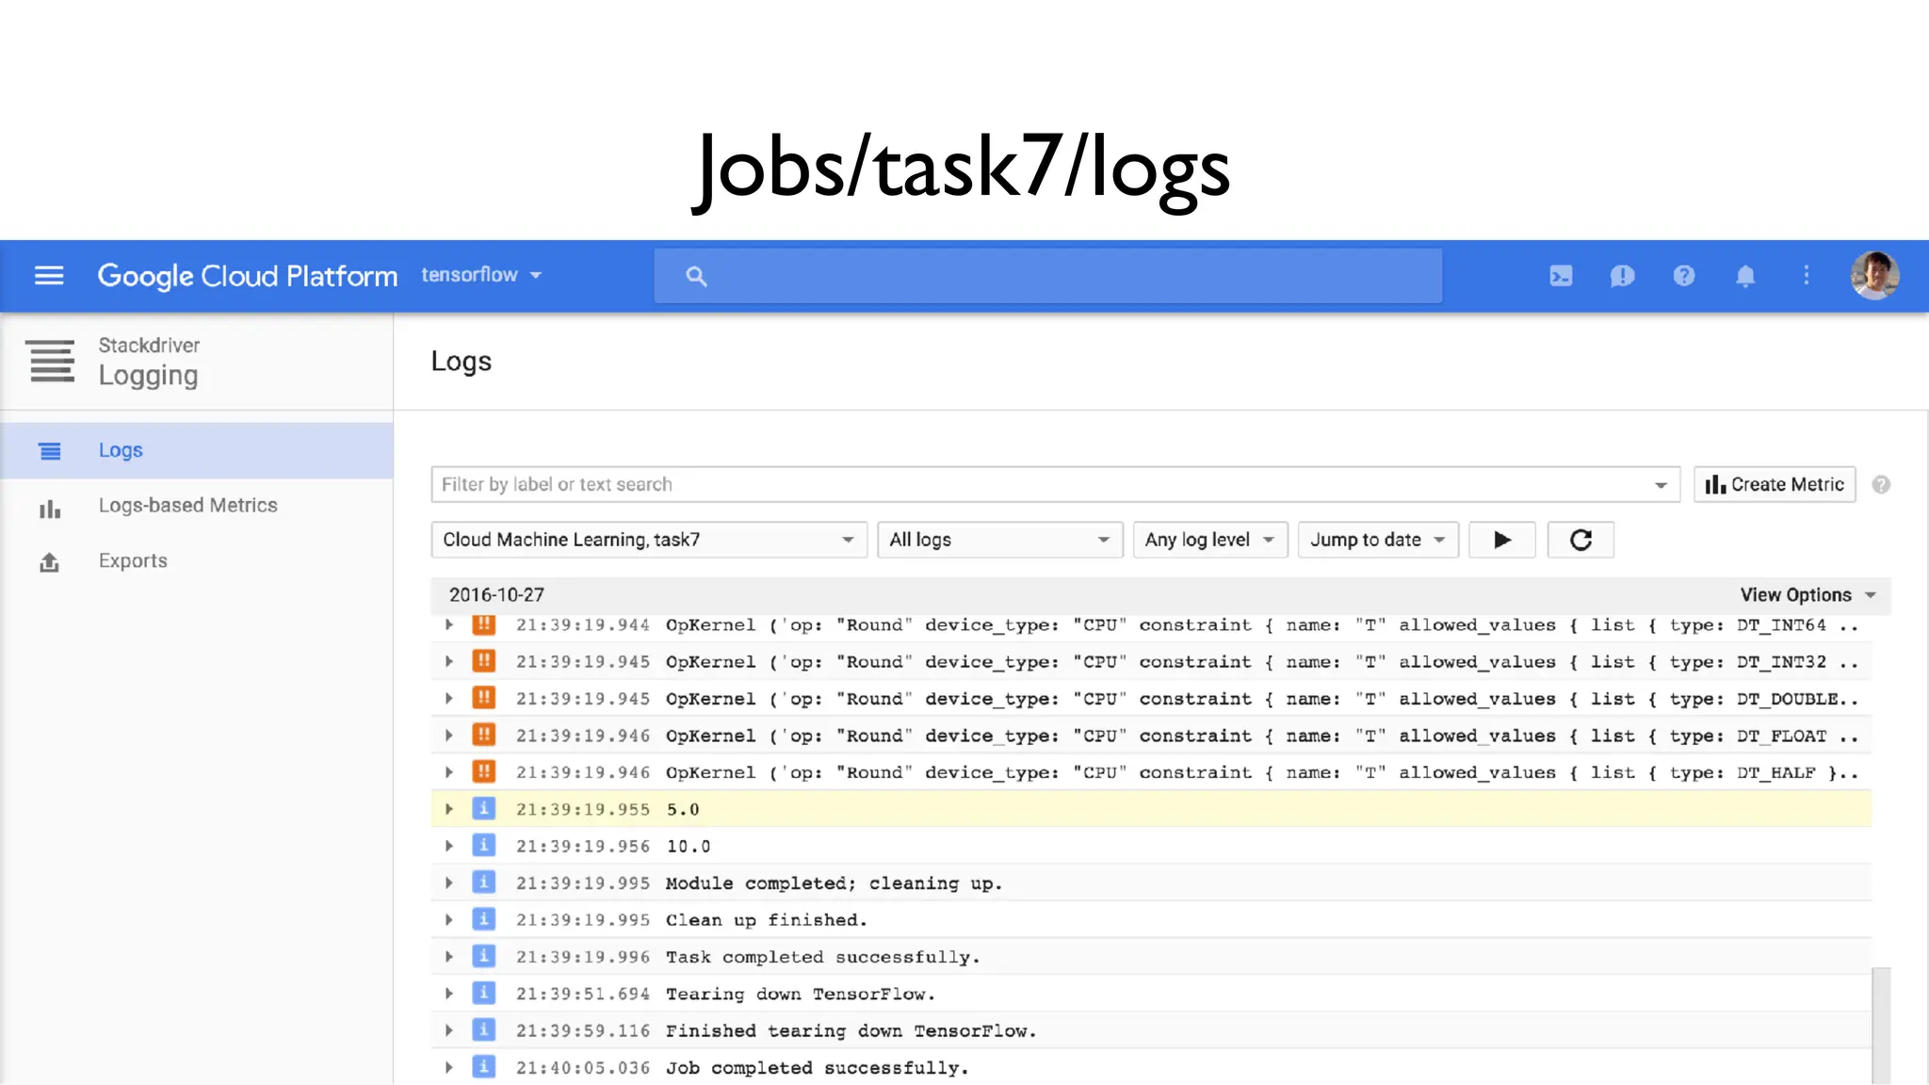Open Cloud Machine Learning, task7 dropdown

pyautogui.click(x=648, y=540)
